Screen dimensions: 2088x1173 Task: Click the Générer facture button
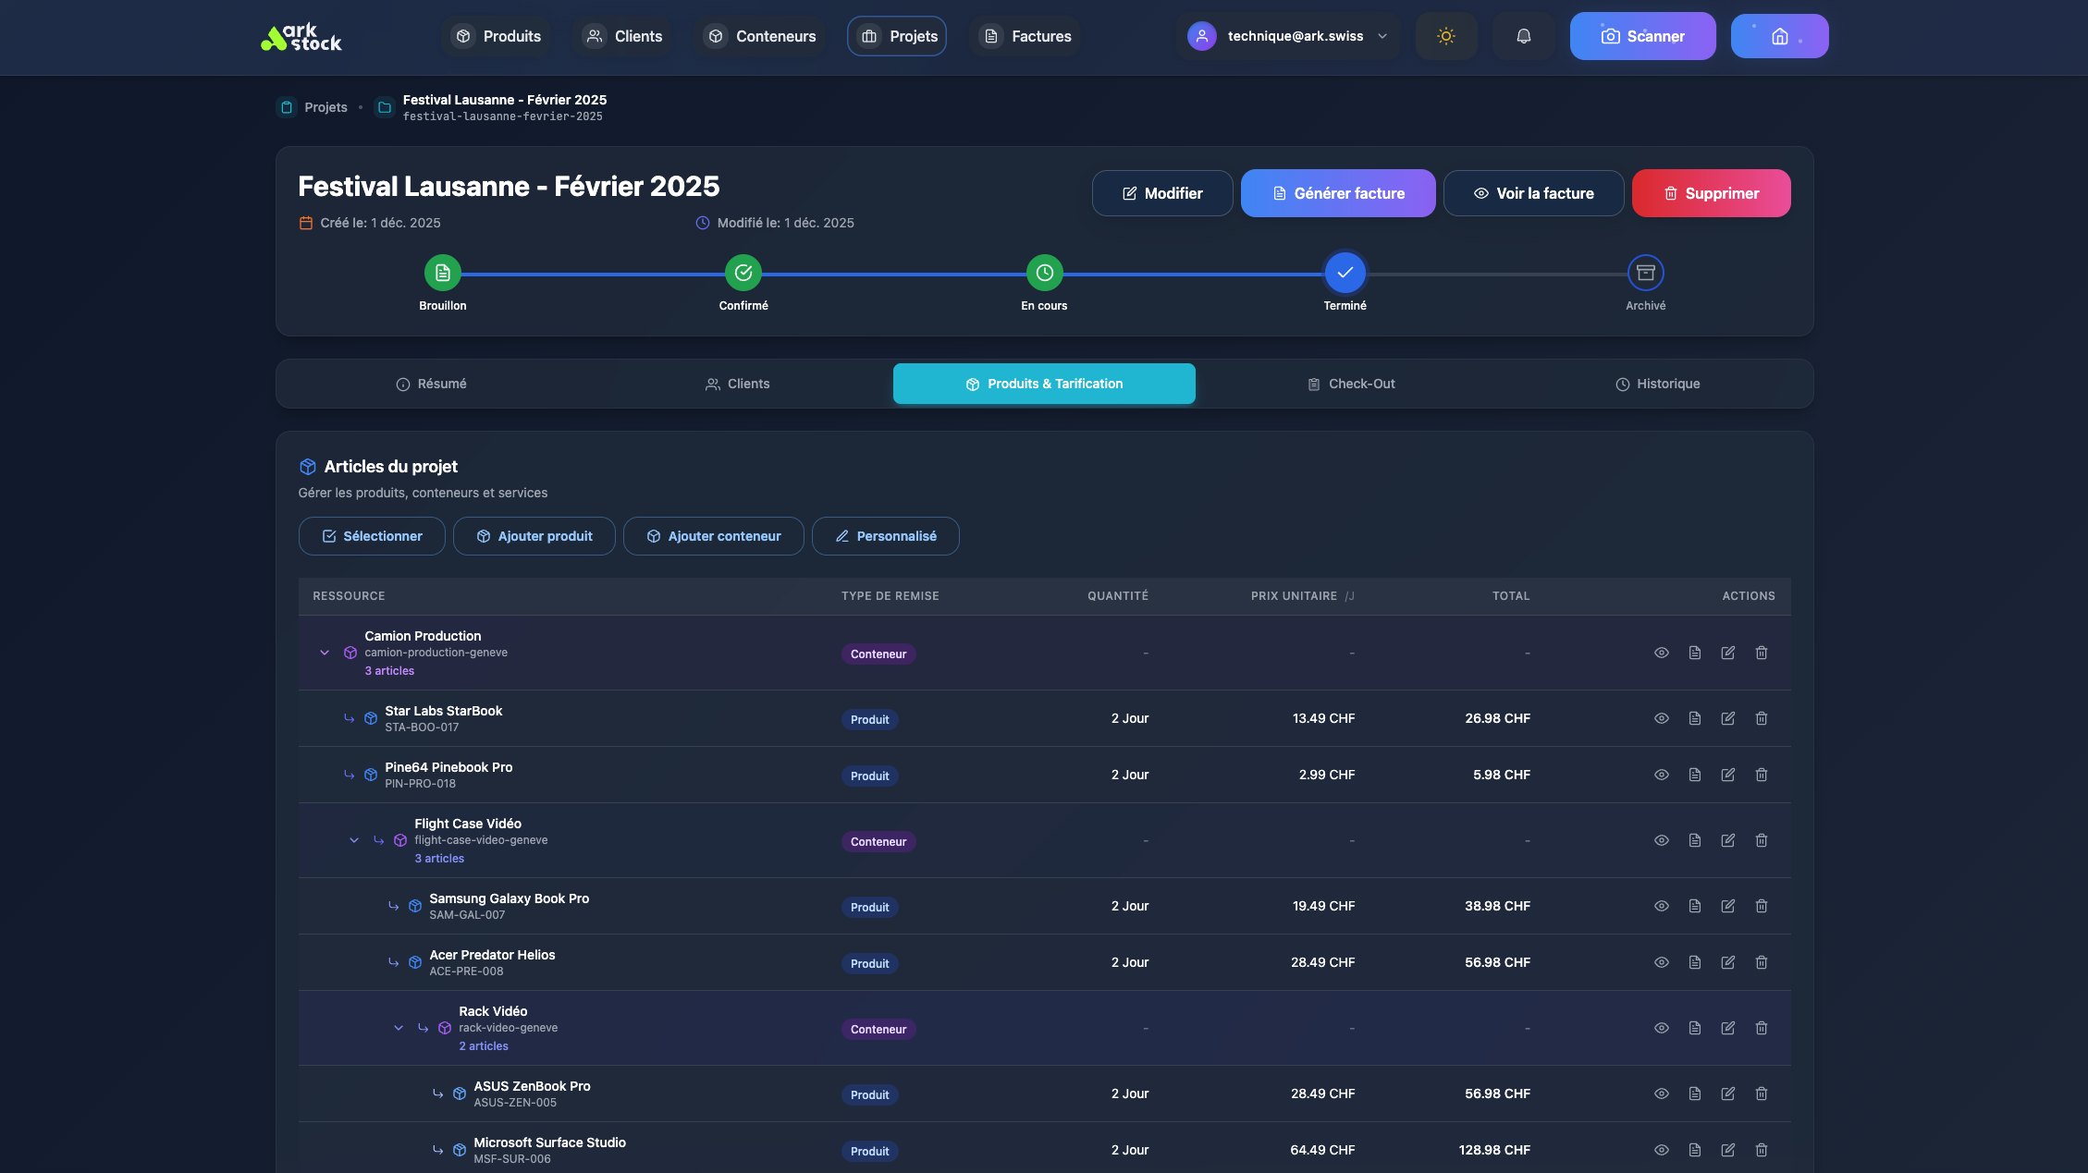(x=1337, y=193)
